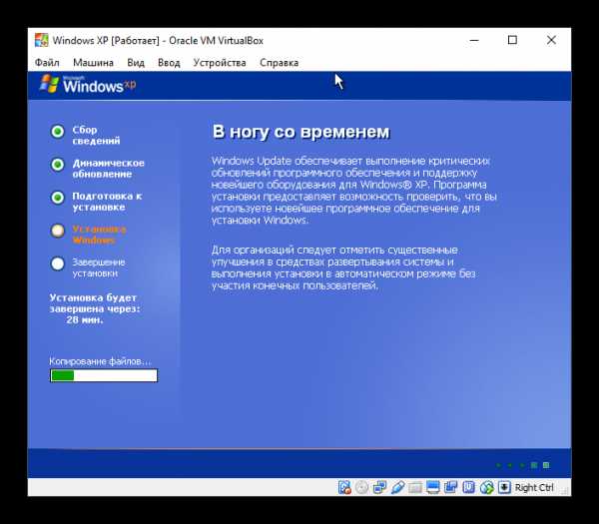Click the Завершение установки step

point(99,267)
